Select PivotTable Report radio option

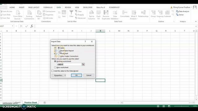coord(59,51)
